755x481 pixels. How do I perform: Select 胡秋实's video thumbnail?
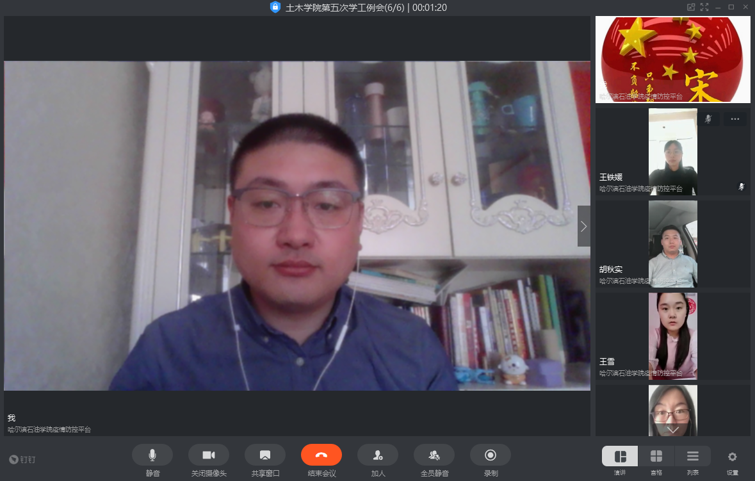(x=673, y=244)
